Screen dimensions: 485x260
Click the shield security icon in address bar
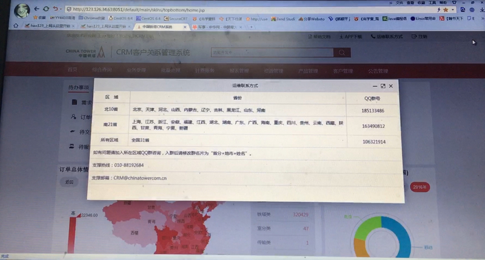coord(69,10)
